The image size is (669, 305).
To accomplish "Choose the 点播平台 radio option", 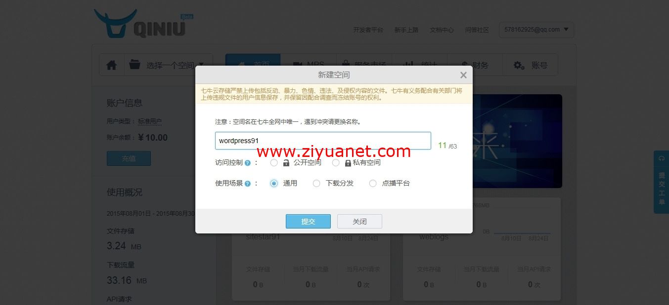I will pos(373,183).
